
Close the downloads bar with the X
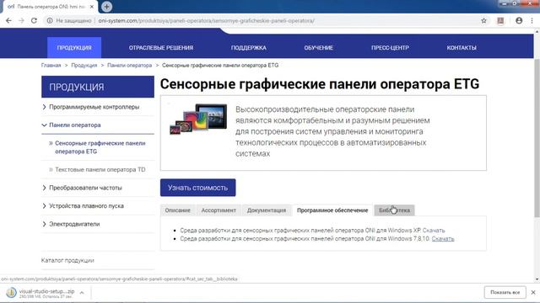[x=533, y=292]
